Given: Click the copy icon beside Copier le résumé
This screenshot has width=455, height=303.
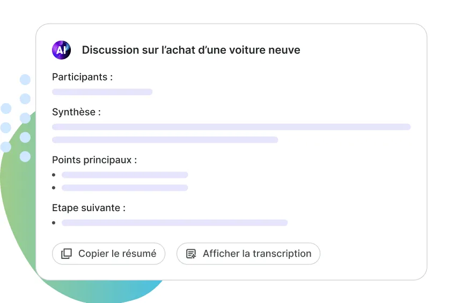Looking at the screenshot, I should tap(67, 254).
